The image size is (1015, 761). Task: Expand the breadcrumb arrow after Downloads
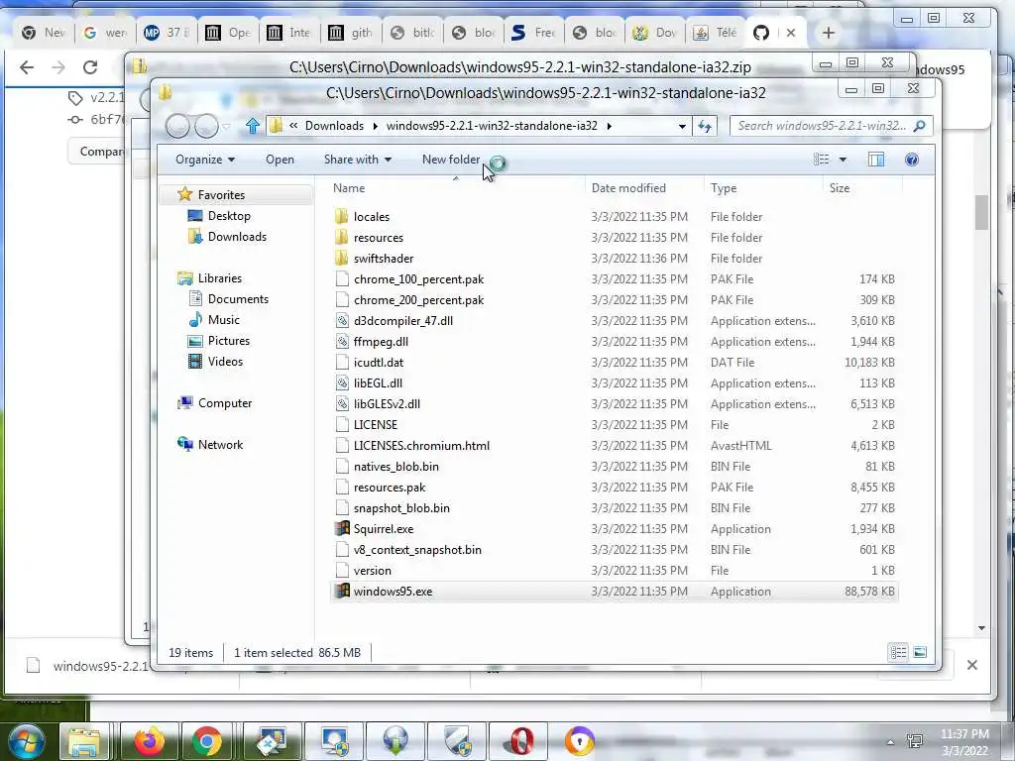coord(375,126)
